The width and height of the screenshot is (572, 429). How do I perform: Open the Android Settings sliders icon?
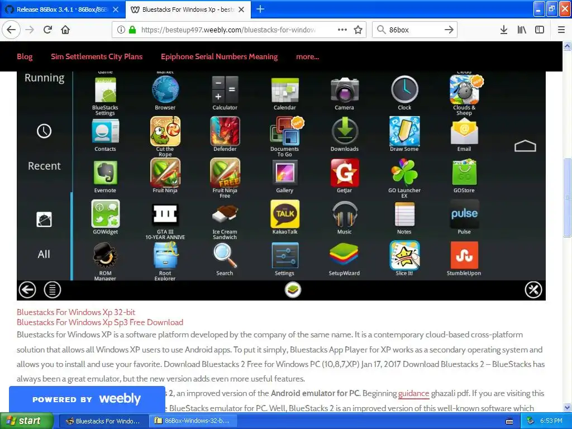285,256
